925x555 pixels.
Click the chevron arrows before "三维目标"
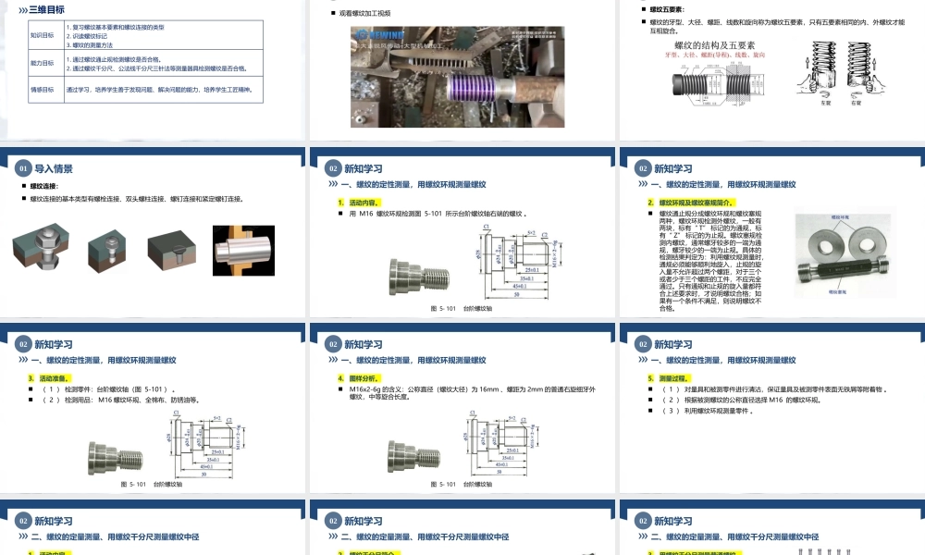coord(23,10)
